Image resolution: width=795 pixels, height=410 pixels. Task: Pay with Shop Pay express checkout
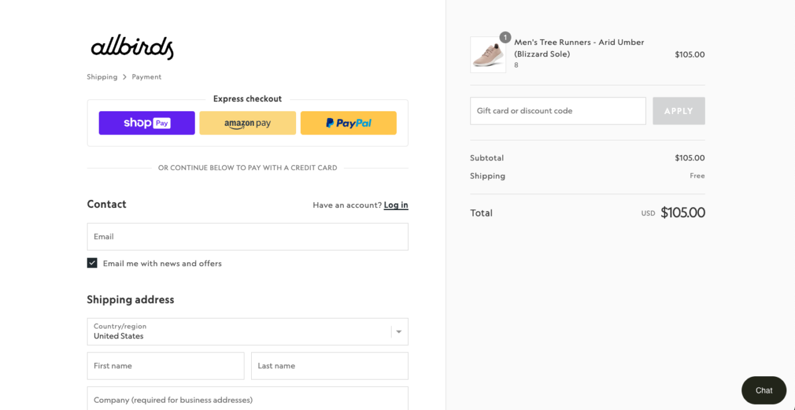point(146,123)
